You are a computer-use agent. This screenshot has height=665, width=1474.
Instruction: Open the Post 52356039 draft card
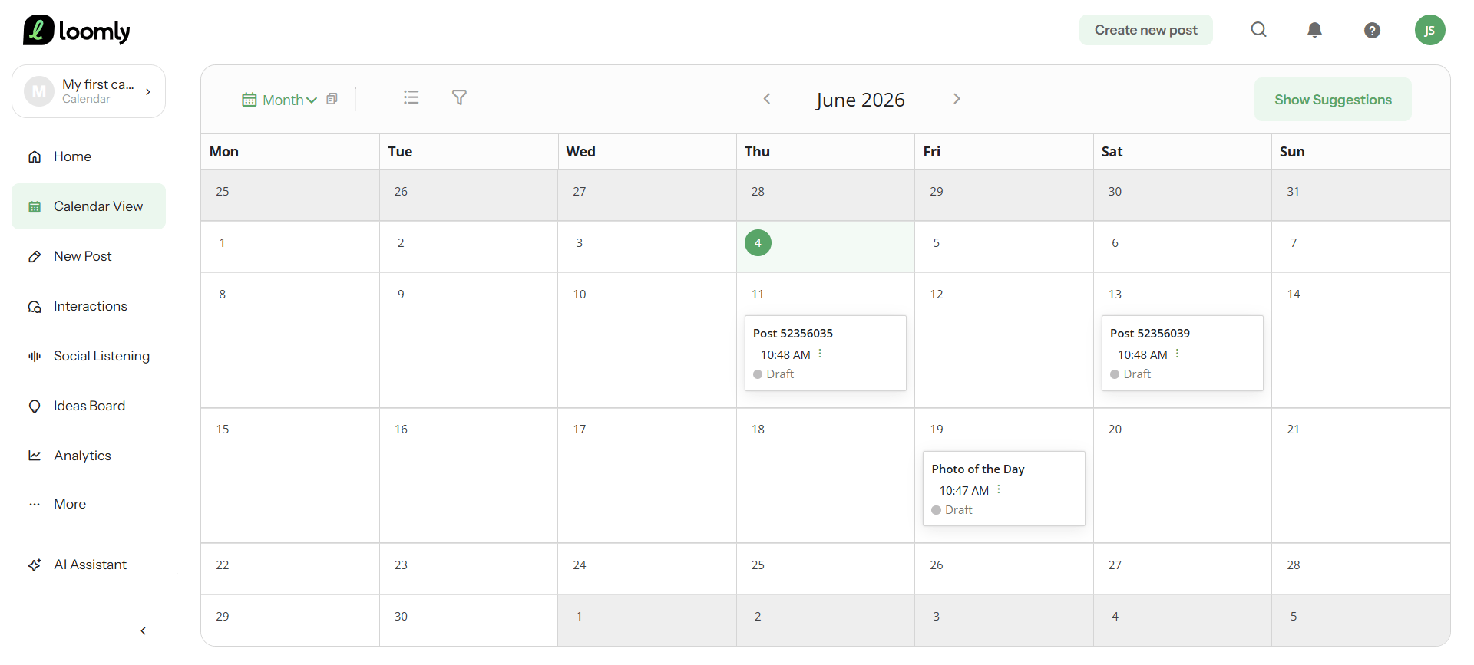(1182, 353)
